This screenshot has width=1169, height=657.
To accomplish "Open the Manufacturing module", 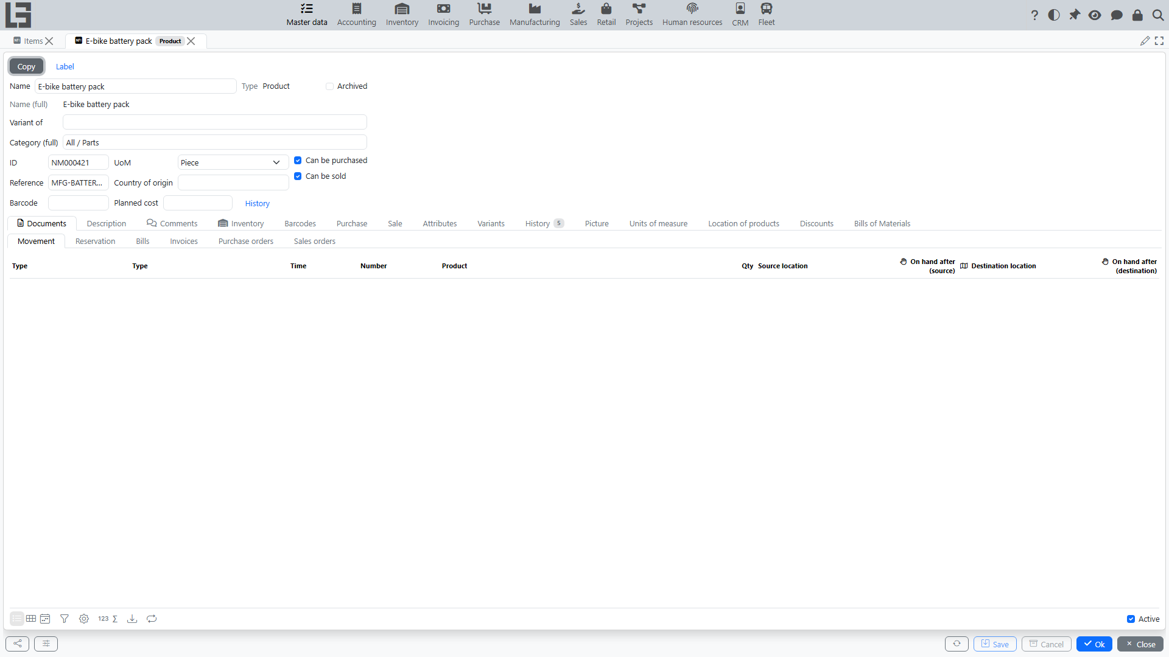I will [x=535, y=15].
